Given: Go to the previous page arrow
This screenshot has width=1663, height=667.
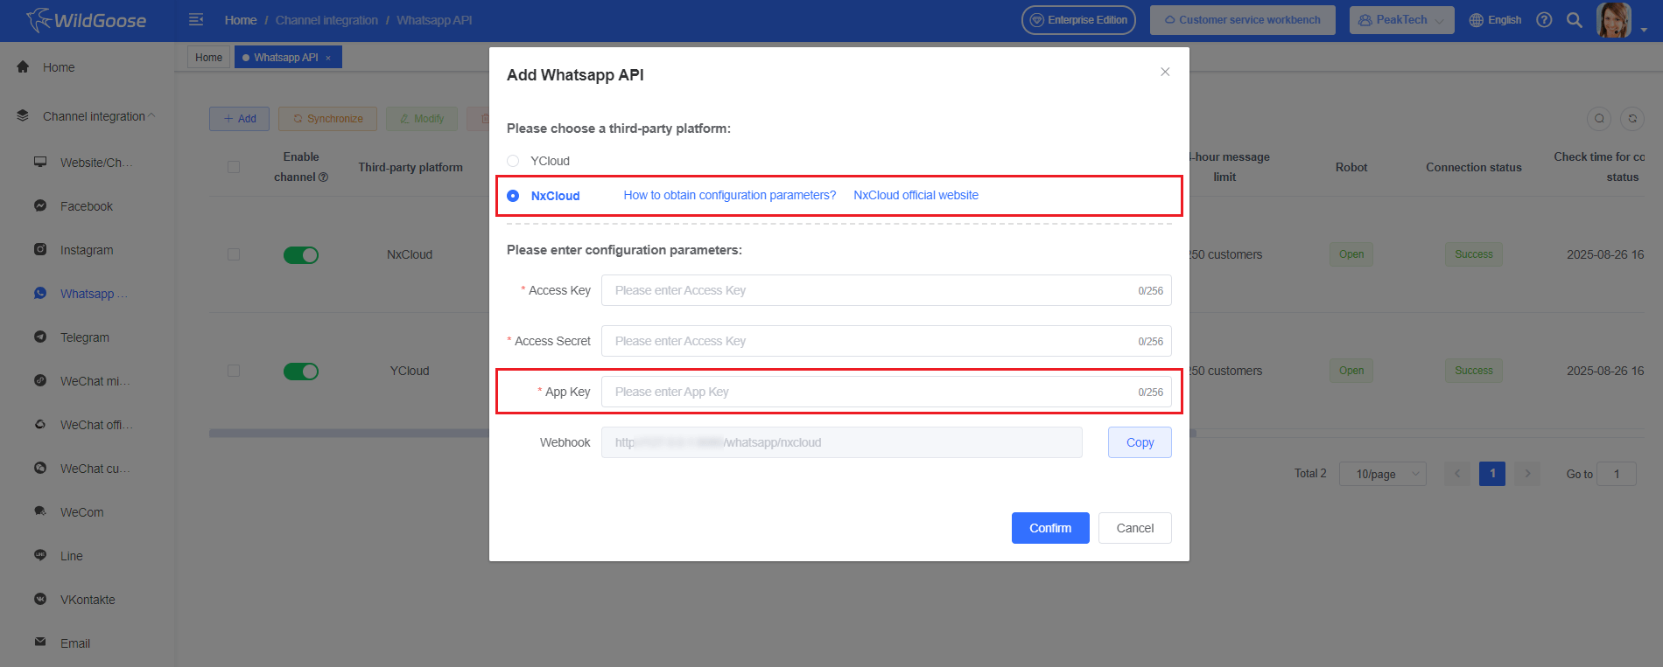Looking at the screenshot, I should (1457, 474).
